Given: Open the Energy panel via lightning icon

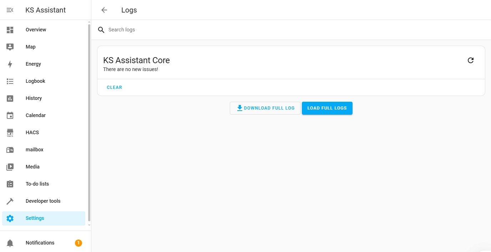Looking at the screenshot, I should point(10,64).
